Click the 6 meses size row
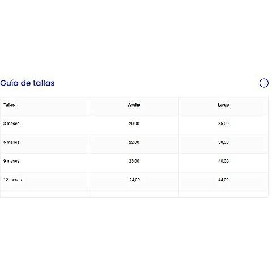 (x=134, y=142)
